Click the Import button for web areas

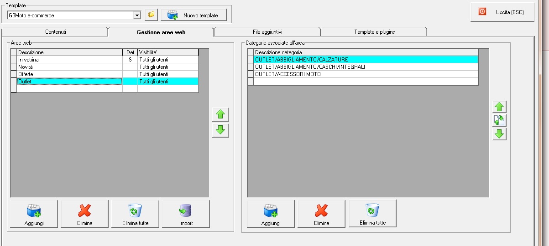pos(186,214)
